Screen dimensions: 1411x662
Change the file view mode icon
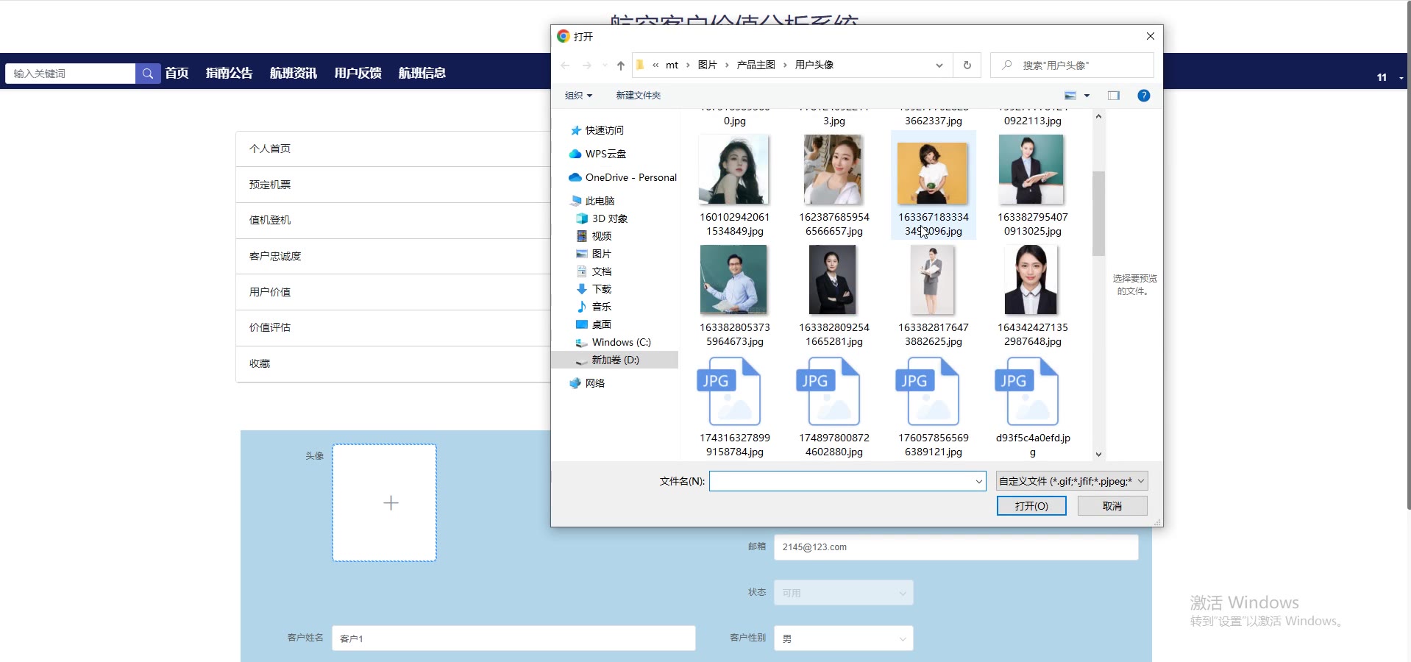[1070, 96]
